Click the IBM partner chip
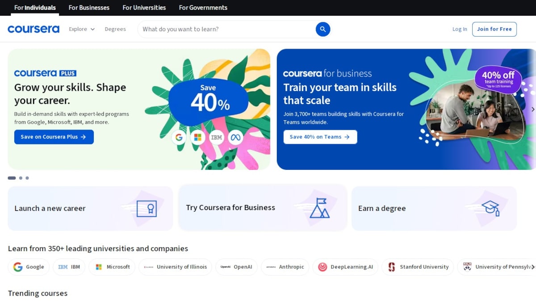This screenshot has height=302, width=536. click(x=69, y=267)
